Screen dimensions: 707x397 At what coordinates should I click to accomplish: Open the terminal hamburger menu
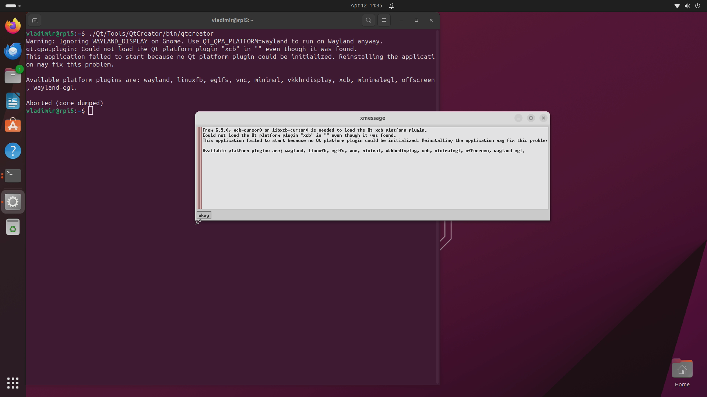384,20
